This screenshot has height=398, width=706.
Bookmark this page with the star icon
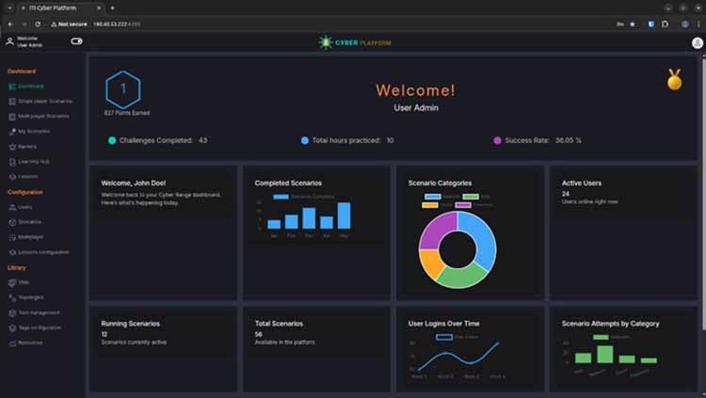[633, 24]
